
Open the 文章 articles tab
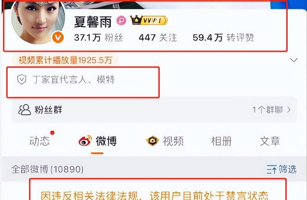pyautogui.click(x=270, y=141)
